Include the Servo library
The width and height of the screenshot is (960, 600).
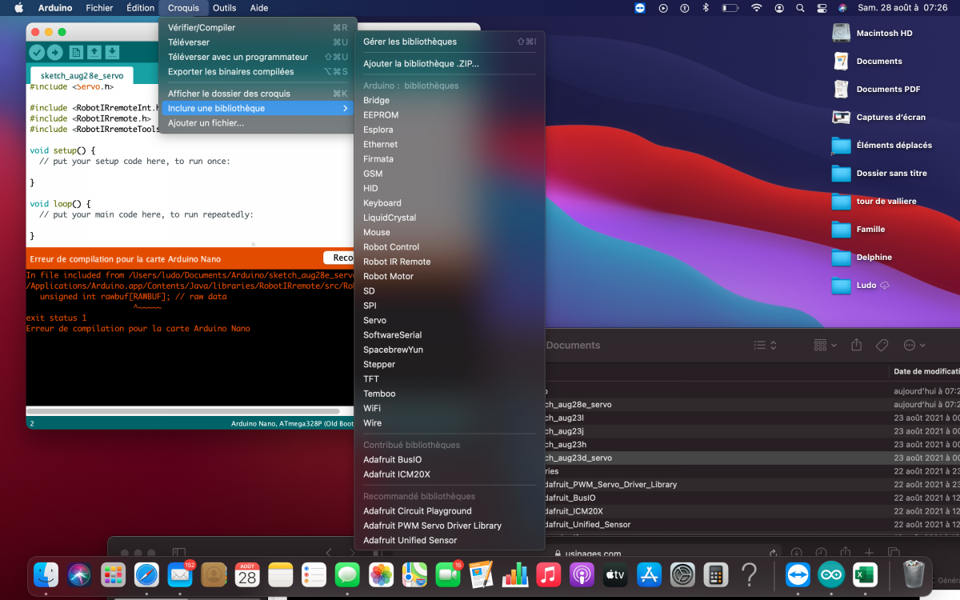[x=450, y=320]
